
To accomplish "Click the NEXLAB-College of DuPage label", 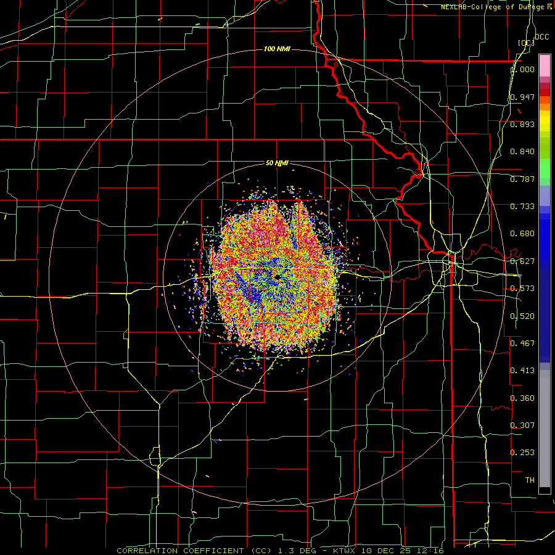I will click(494, 7).
